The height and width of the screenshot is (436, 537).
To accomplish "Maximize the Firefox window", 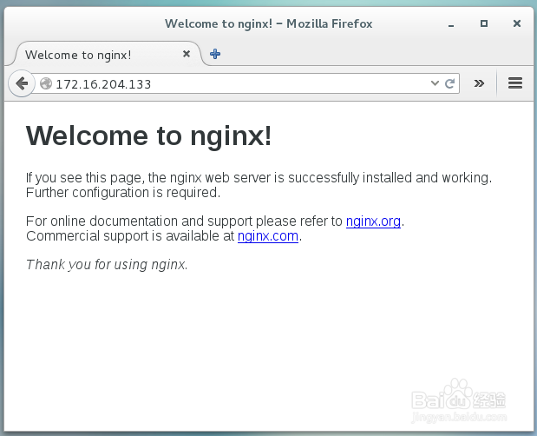I will point(484,23).
